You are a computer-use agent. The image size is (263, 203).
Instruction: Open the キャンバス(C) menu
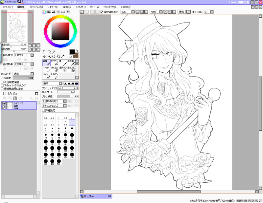tap(36, 7)
